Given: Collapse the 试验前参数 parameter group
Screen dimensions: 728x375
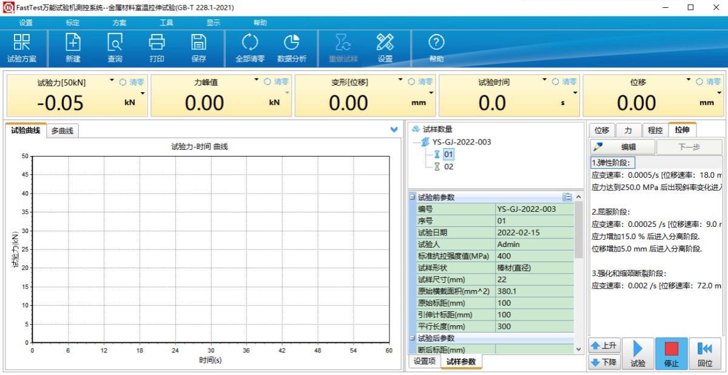Looking at the screenshot, I should click(x=413, y=197).
